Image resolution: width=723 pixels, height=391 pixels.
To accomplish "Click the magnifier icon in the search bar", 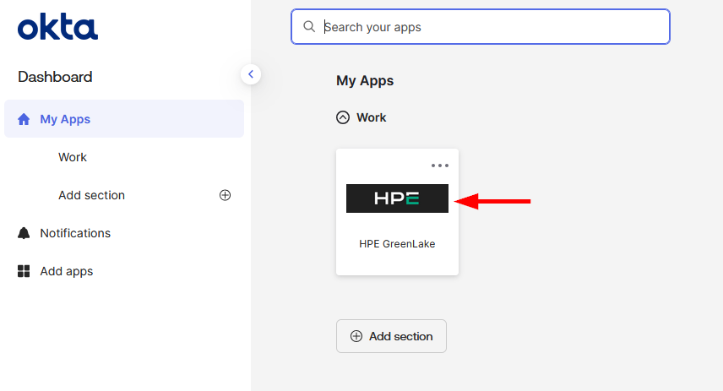I will [x=309, y=27].
